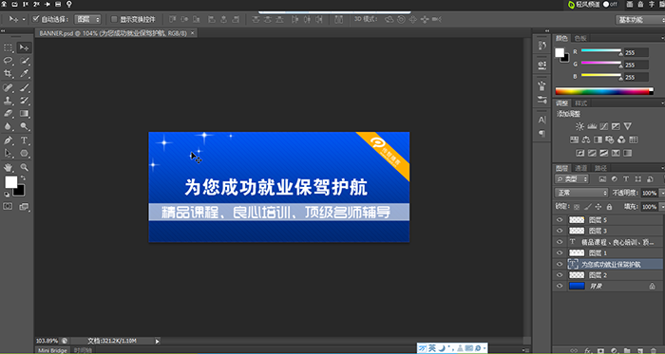Select the Eraser tool
This screenshot has width=665, height=354.
8,113
